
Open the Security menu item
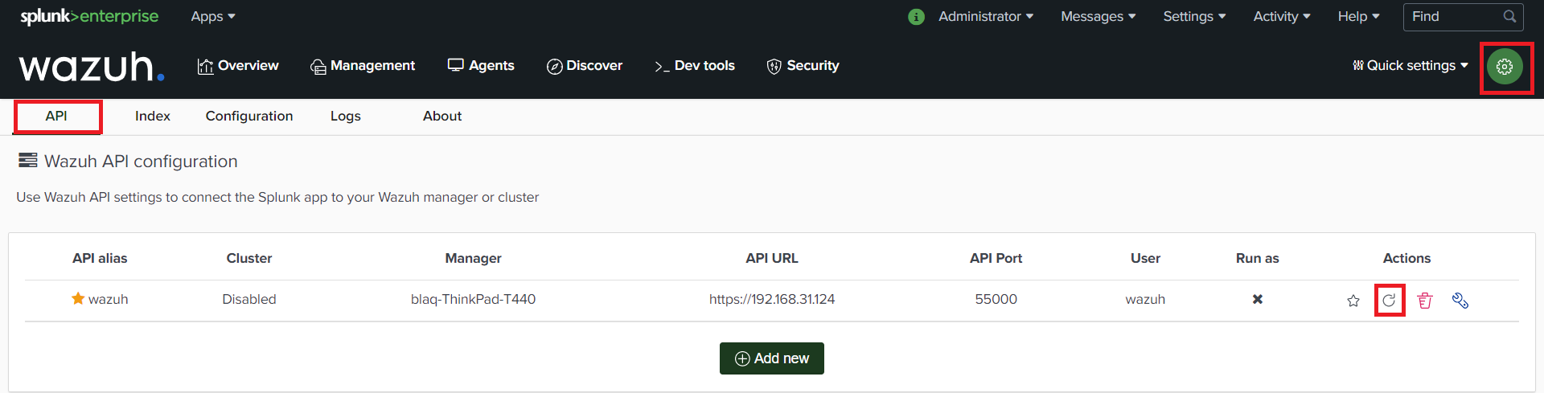tap(803, 66)
